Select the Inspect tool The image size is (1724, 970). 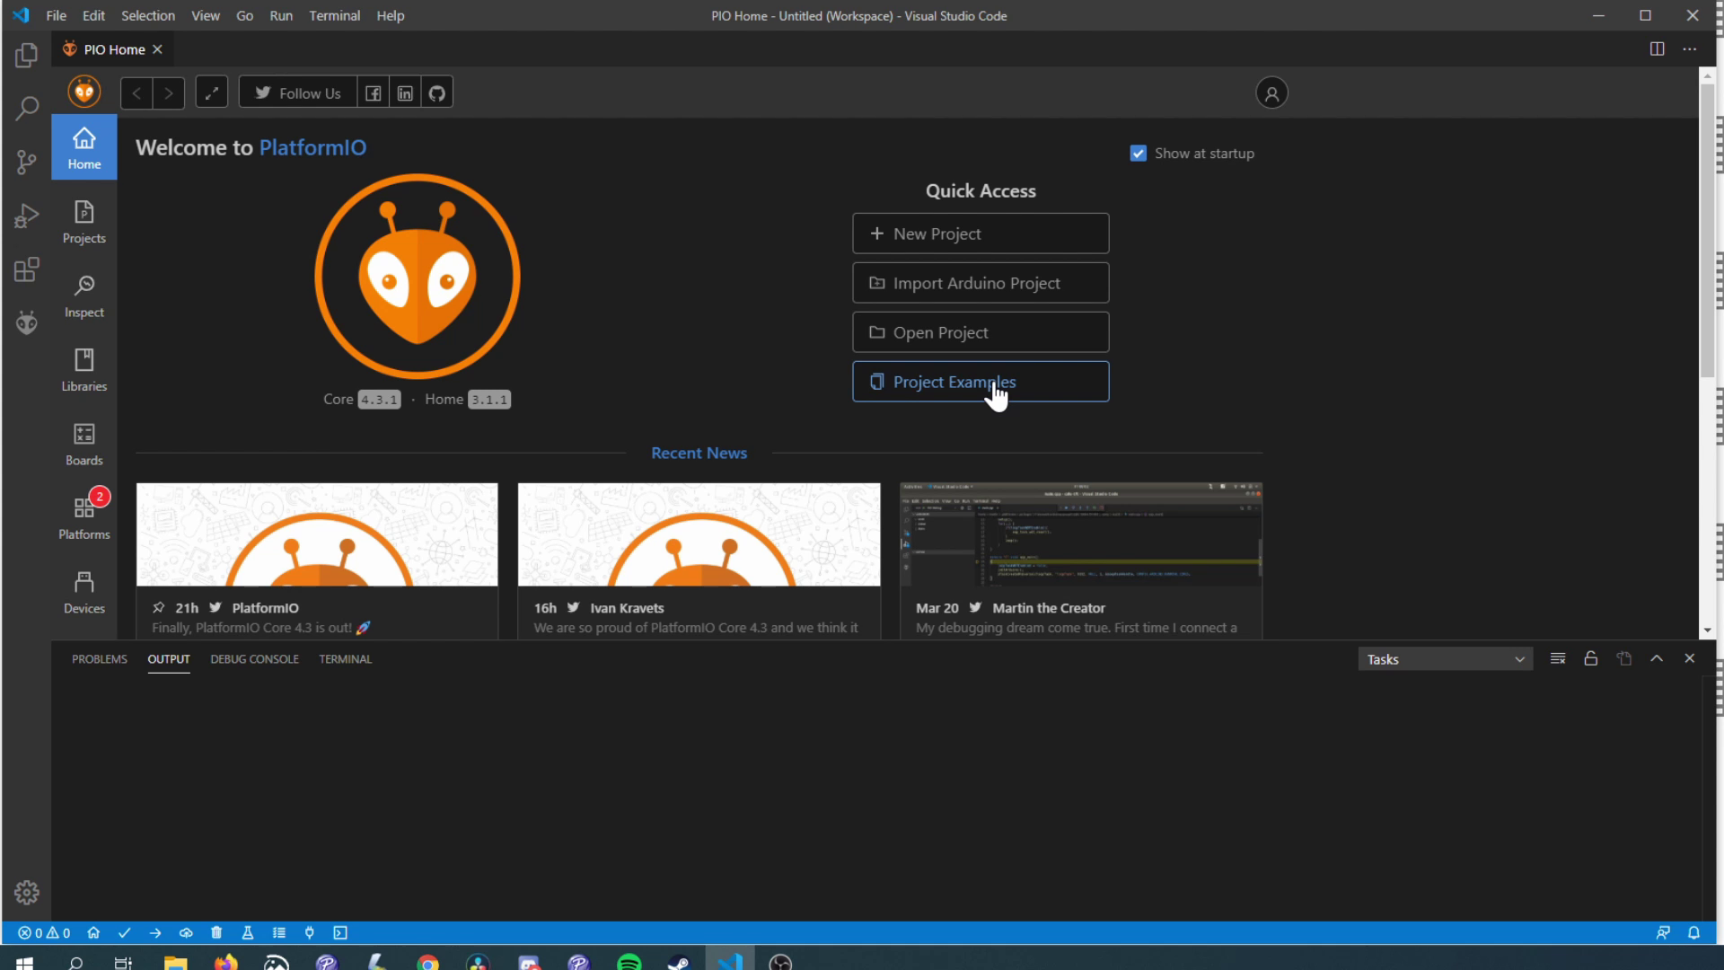click(84, 295)
